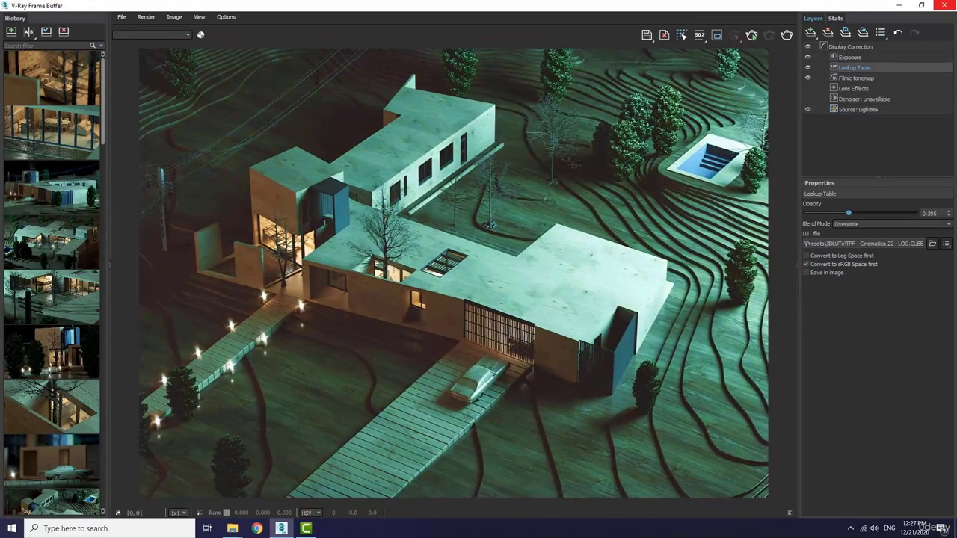Undo the last layer change
Viewport: 957px width, 538px height.
(x=898, y=32)
